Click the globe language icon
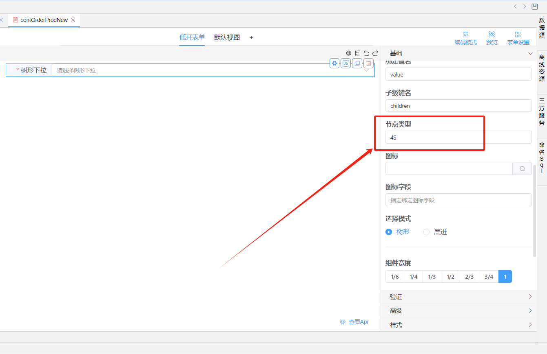This screenshot has height=354, width=547. pyautogui.click(x=349, y=53)
